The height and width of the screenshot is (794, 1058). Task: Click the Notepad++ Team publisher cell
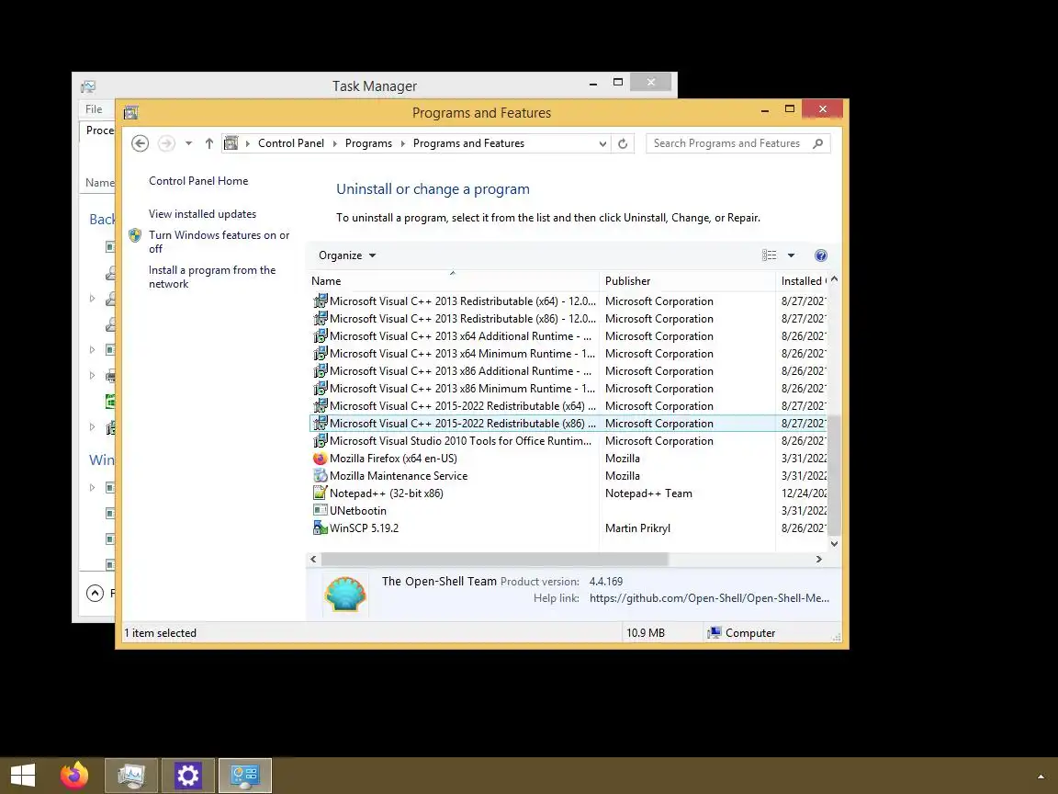click(x=648, y=493)
